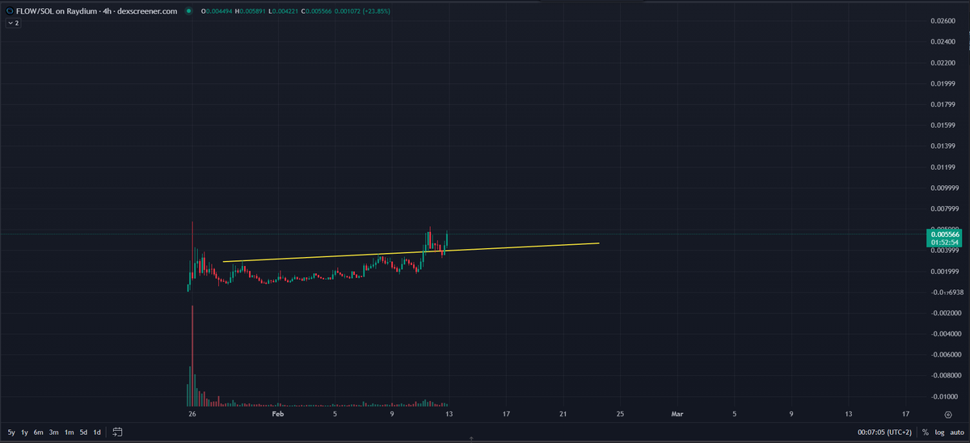Open timezone menu showing 00:07:05 (UTC+2)
The height and width of the screenshot is (443, 970).
click(x=884, y=432)
